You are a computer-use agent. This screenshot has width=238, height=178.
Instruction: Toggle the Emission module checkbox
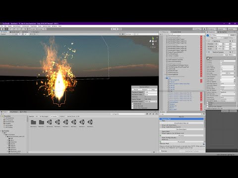coord(208,103)
